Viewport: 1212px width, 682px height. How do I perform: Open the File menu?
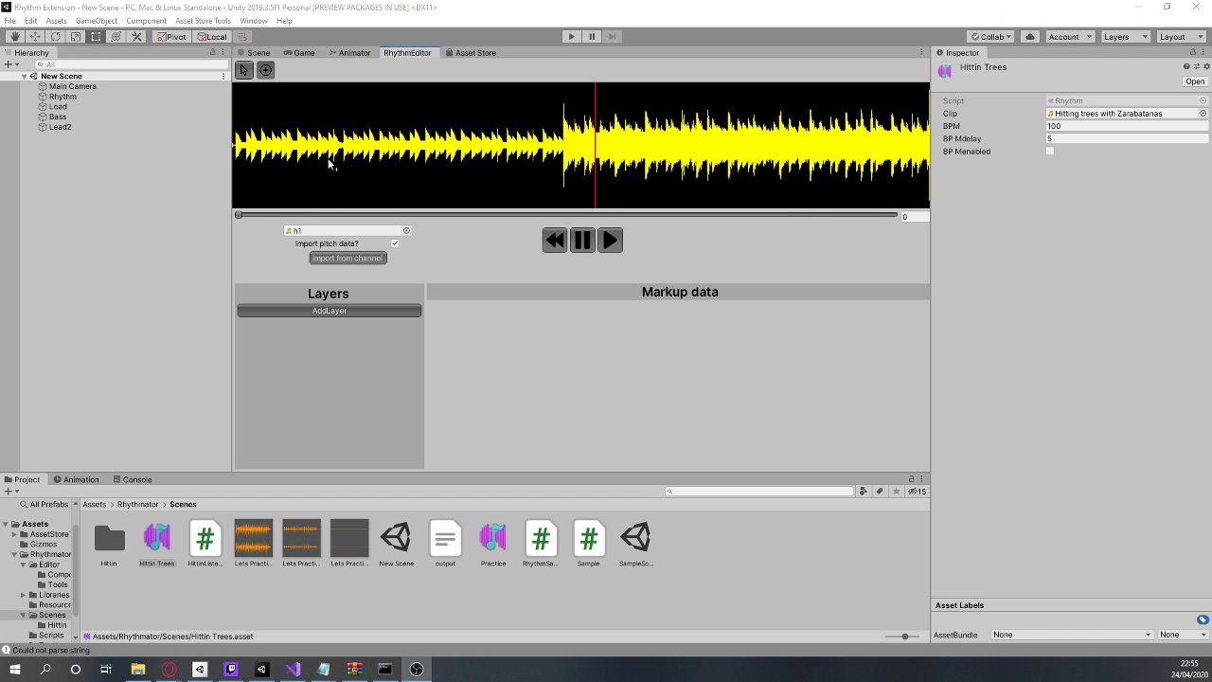click(x=10, y=21)
